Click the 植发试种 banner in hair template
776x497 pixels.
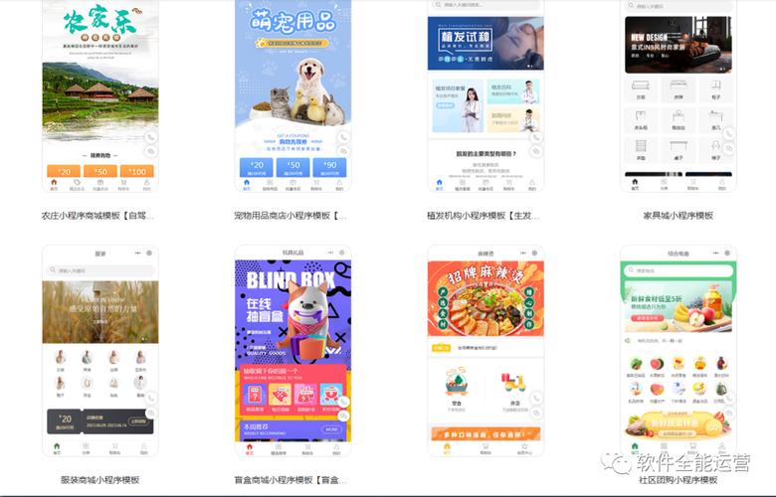pyautogui.click(x=485, y=43)
